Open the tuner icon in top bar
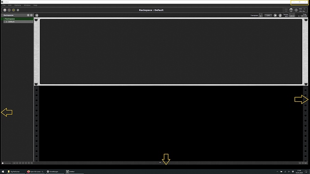The height and width of the screenshot is (174, 310). coord(291,10)
